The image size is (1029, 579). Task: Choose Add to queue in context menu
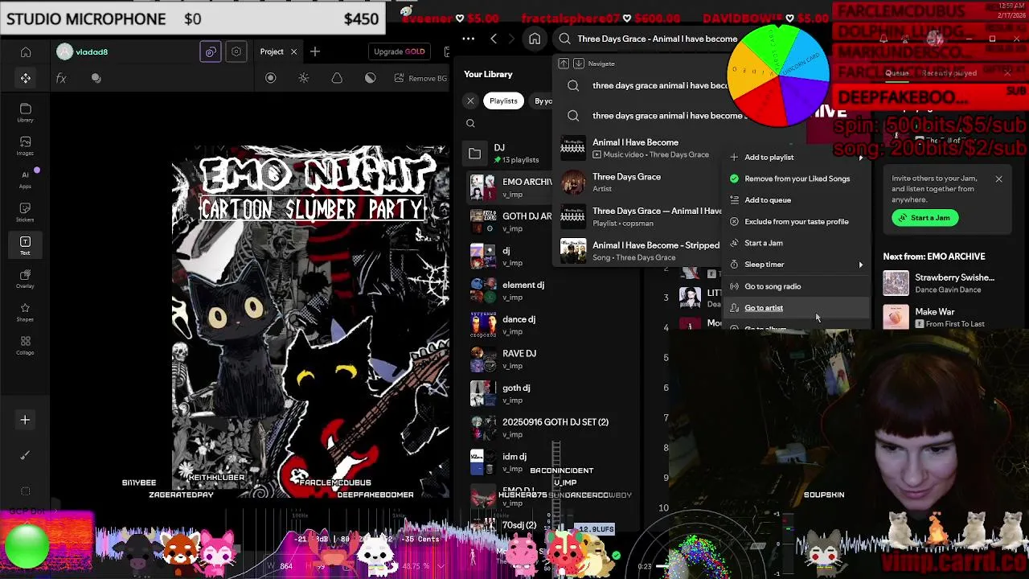(796, 200)
